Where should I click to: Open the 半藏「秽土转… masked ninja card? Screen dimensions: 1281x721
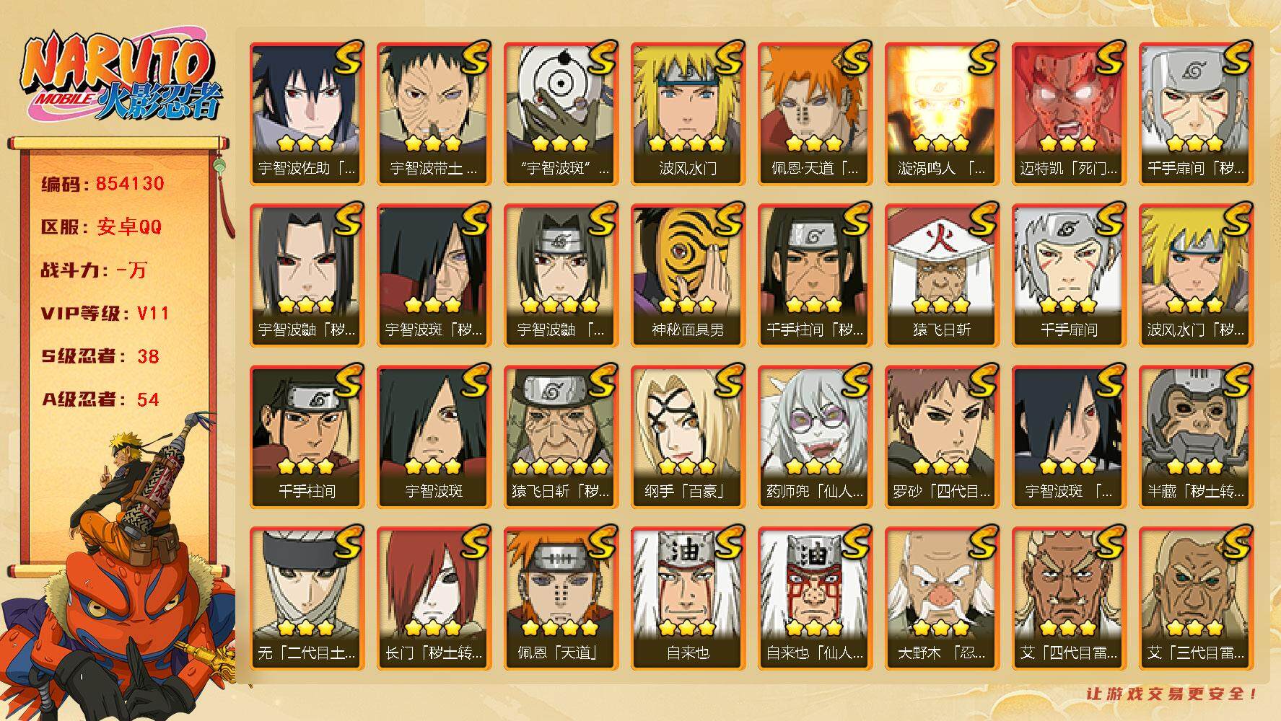click(x=1196, y=437)
